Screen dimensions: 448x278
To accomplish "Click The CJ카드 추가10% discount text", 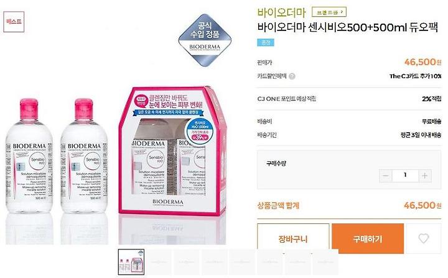I will [416, 76].
